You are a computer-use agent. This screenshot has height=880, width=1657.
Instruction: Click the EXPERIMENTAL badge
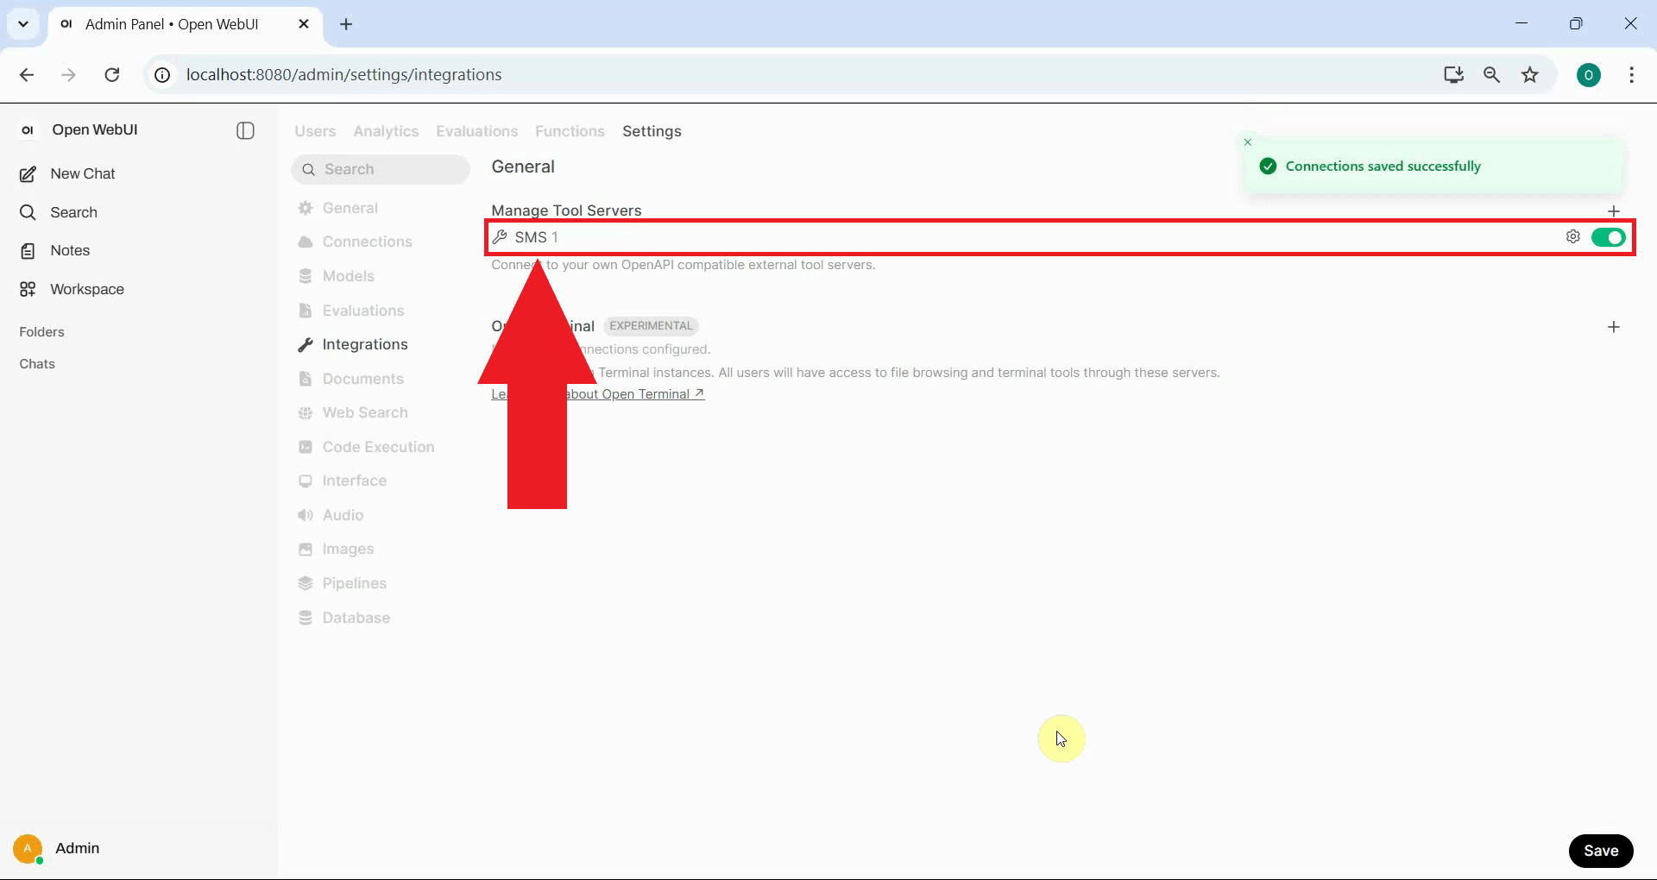tap(651, 326)
